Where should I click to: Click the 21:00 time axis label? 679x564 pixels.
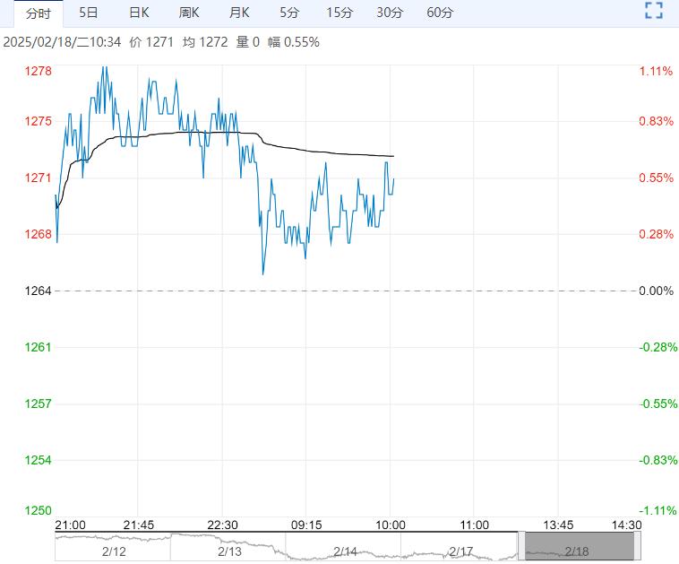click(x=70, y=525)
